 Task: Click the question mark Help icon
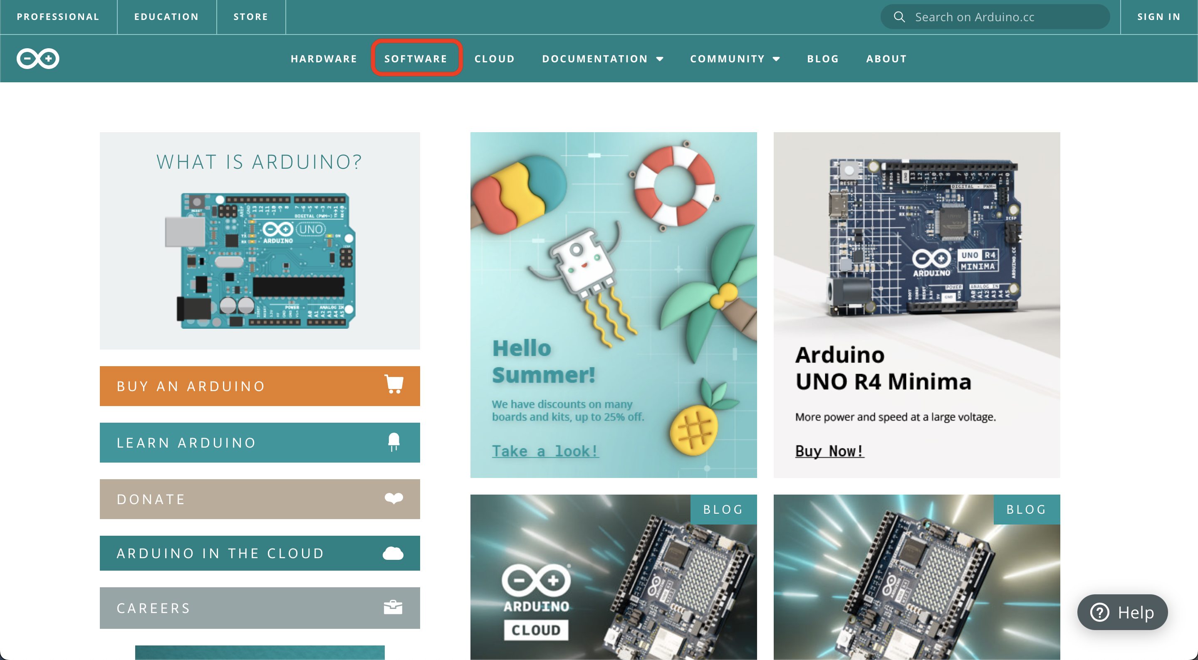tap(1100, 612)
